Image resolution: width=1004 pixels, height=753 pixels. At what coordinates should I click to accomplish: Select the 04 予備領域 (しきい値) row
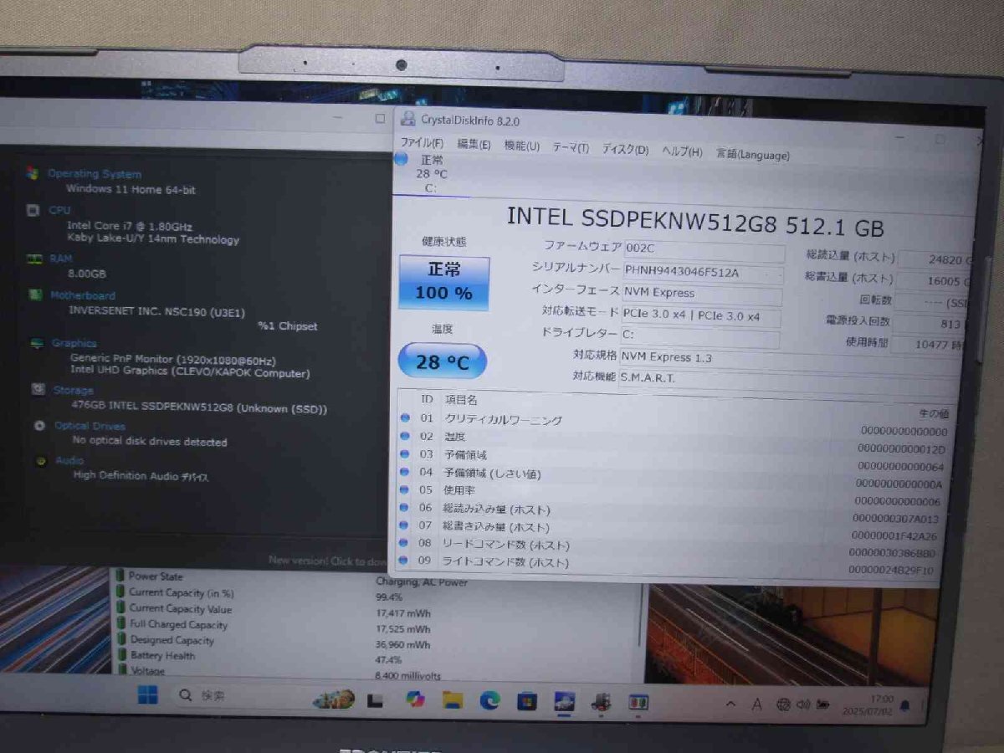point(672,477)
